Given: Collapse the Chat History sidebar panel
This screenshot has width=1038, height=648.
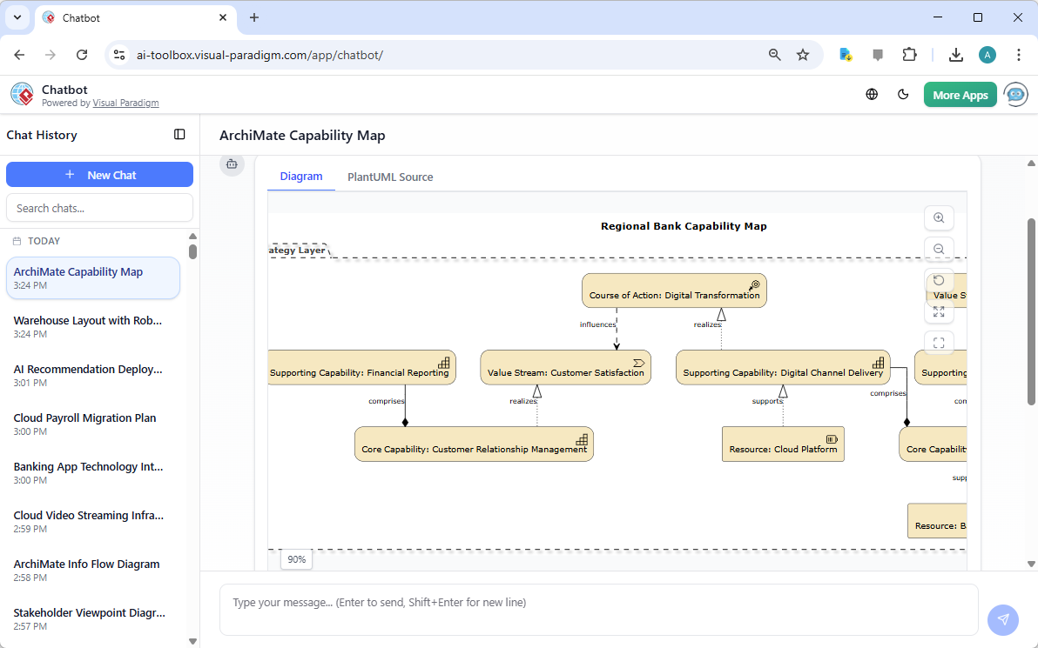Looking at the screenshot, I should pos(179,134).
